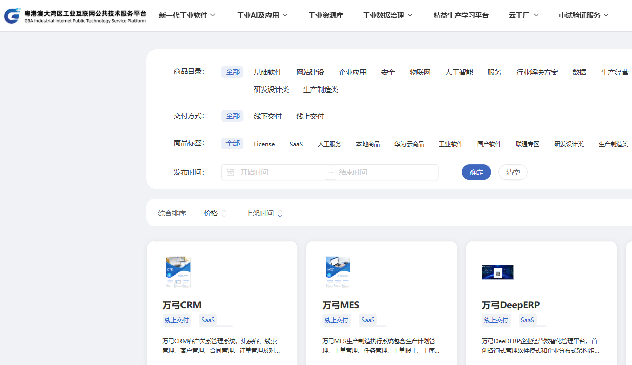Image resolution: width=632 pixels, height=365 pixels.
Task: Select 线上交付 delivery method filter
Action: (310, 116)
